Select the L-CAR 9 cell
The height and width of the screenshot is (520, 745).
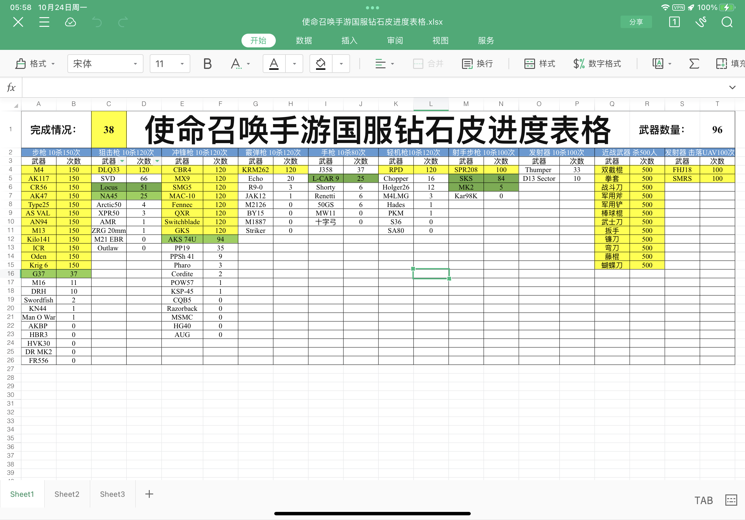tap(326, 179)
